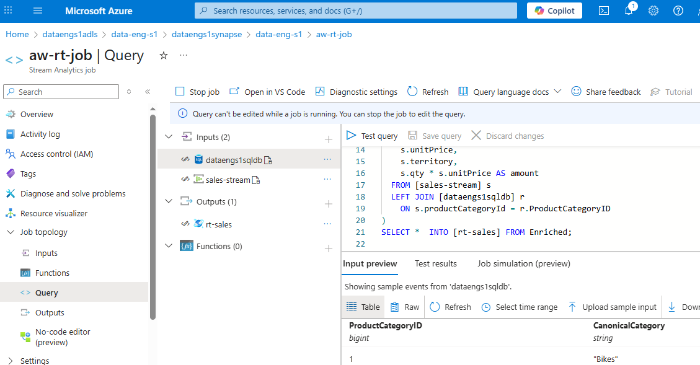The width and height of the screenshot is (700, 365).
Task: Show the preview as Raw
Action: click(x=405, y=307)
